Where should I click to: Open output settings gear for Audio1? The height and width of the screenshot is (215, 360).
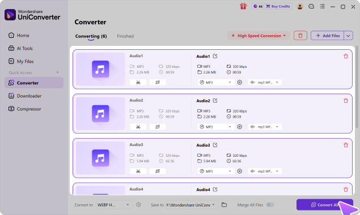tap(239, 82)
